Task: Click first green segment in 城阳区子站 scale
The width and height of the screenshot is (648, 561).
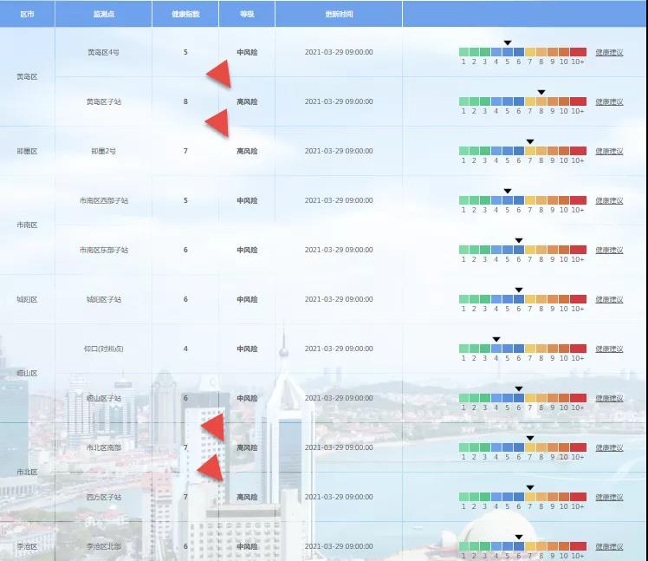Action: (x=464, y=299)
